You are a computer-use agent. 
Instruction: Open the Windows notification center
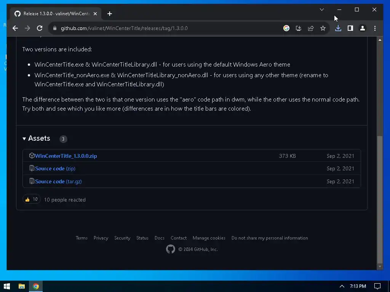pyautogui.click(x=377, y=286)
